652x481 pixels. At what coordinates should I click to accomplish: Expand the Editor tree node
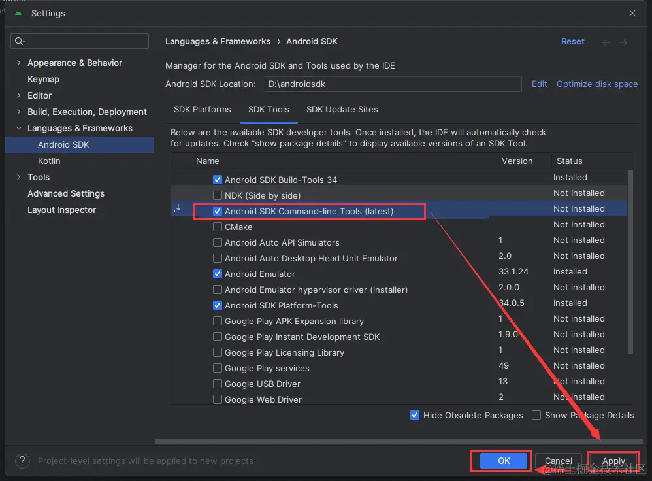[x=18, y=95]
